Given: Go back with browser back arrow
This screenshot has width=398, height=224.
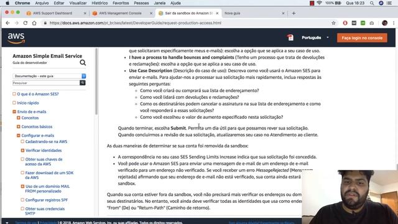Looking at the screenshot, I should [7, 23].
